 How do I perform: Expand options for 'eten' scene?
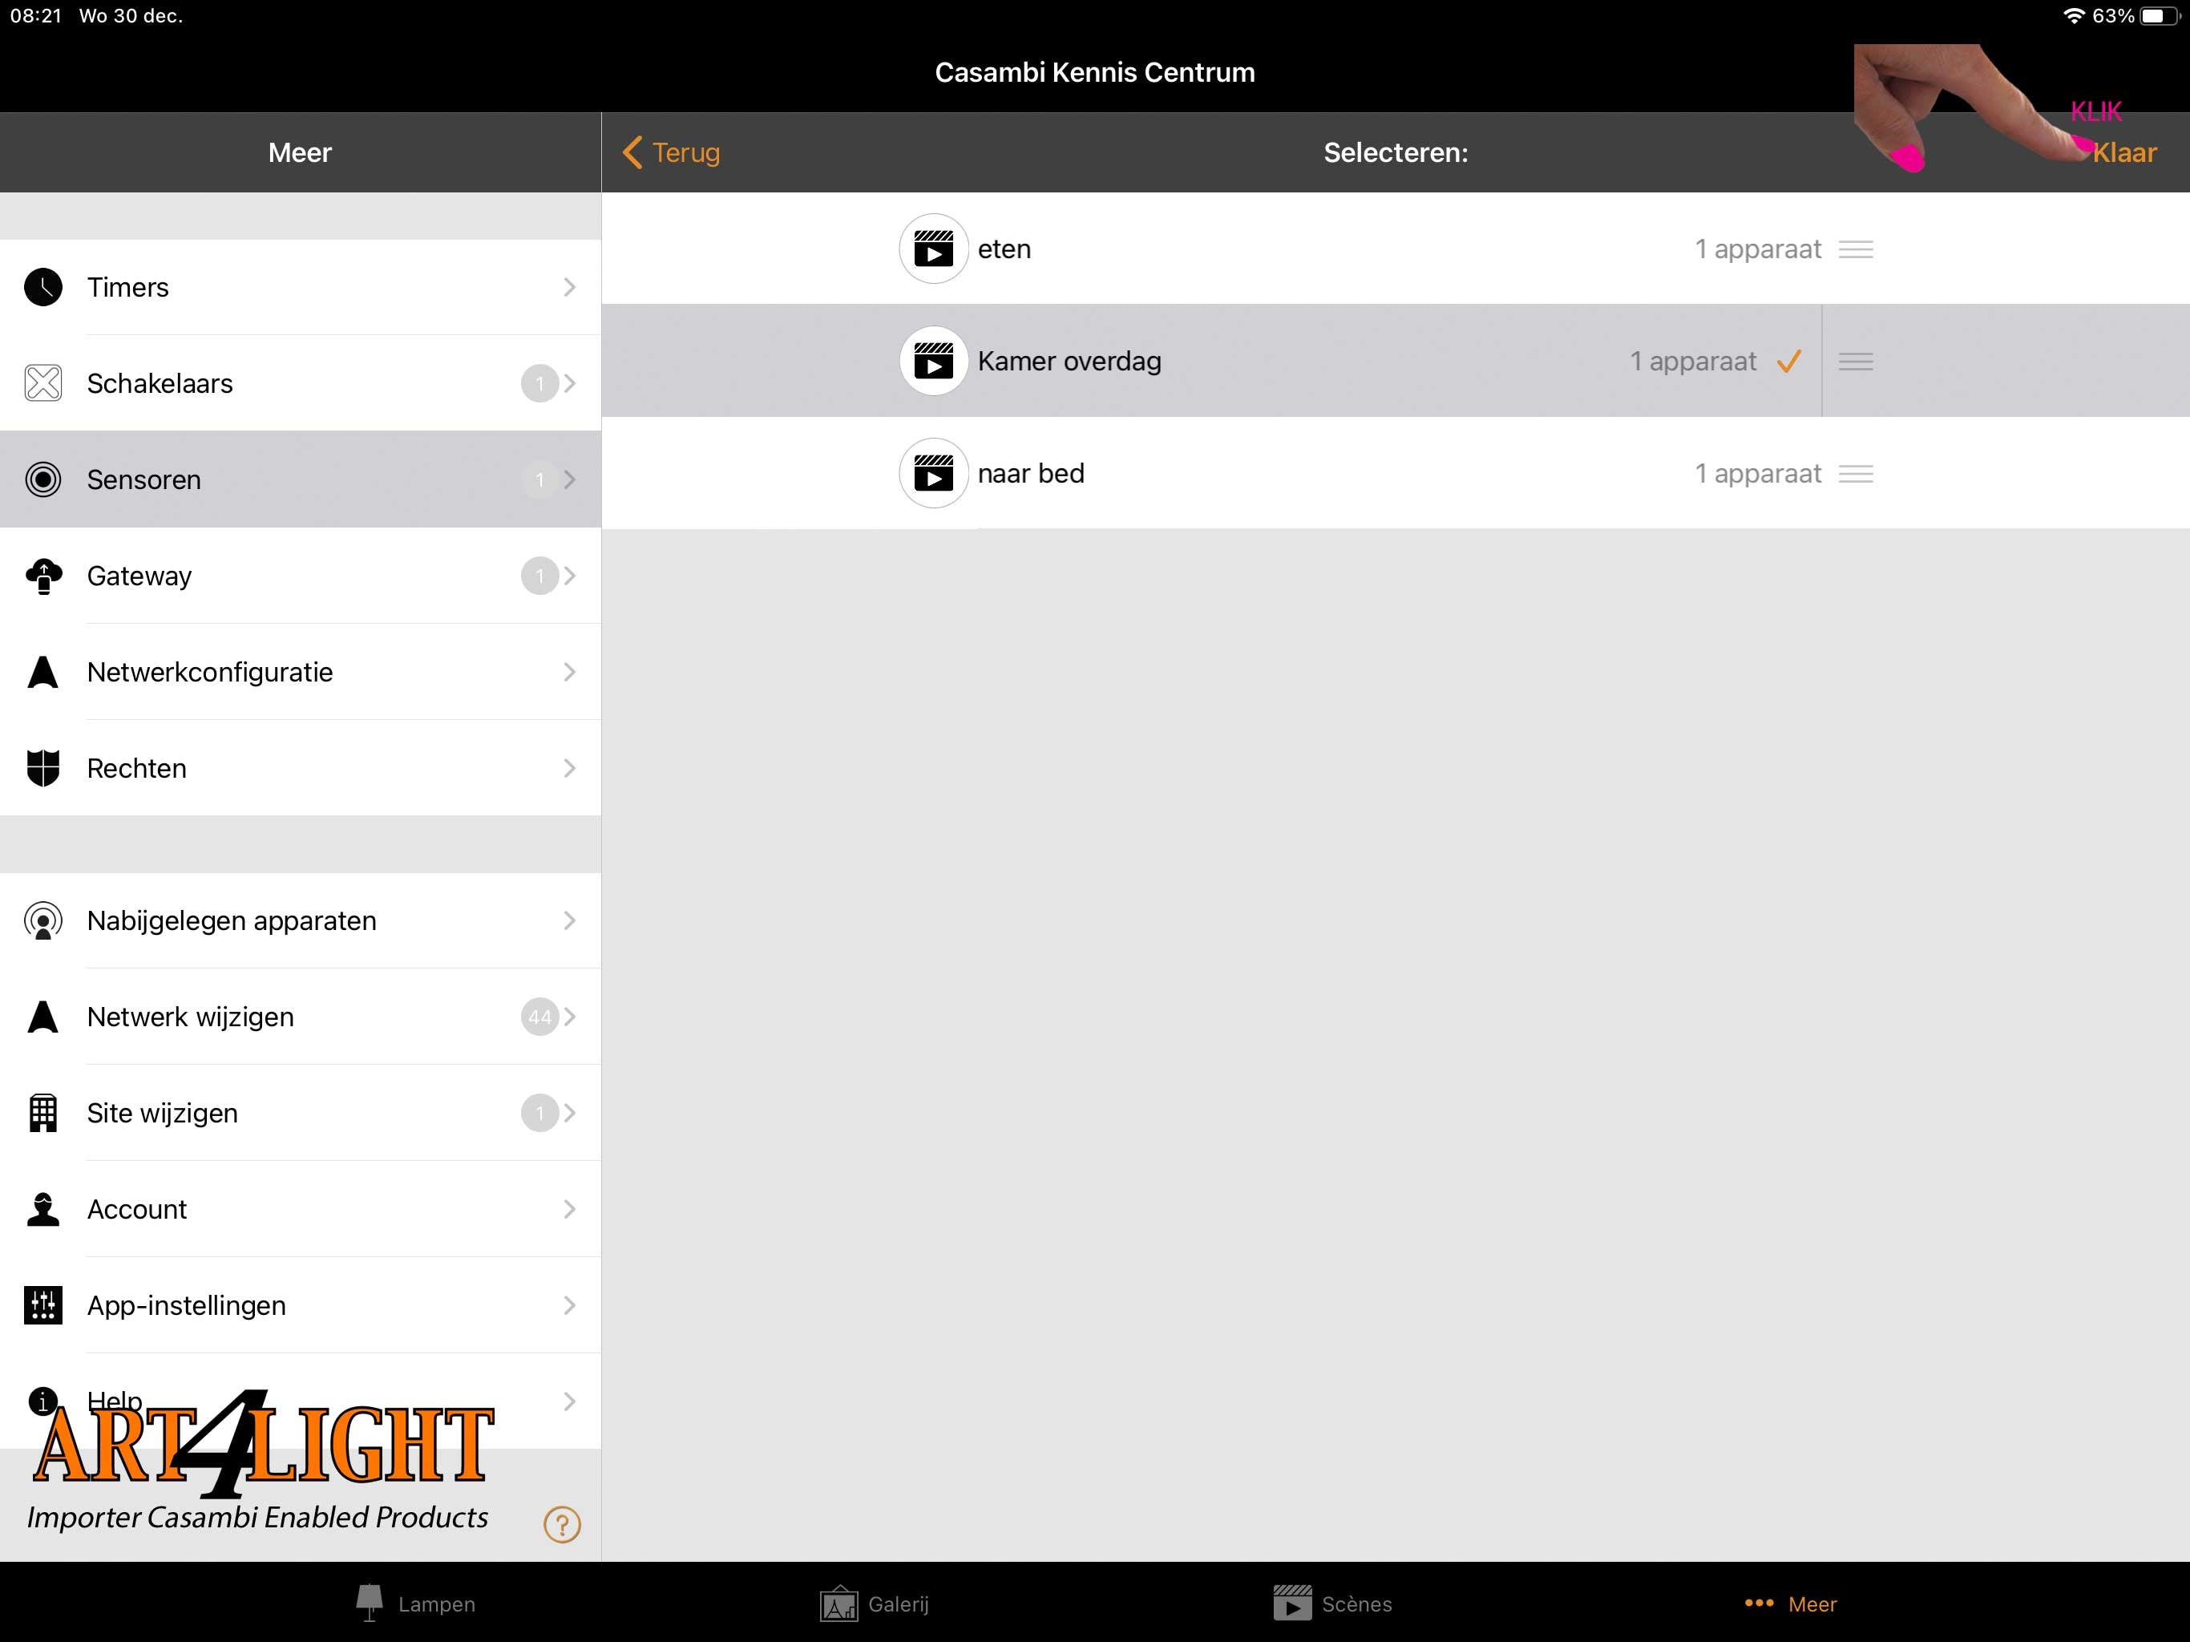click(x=1861, y=249)
